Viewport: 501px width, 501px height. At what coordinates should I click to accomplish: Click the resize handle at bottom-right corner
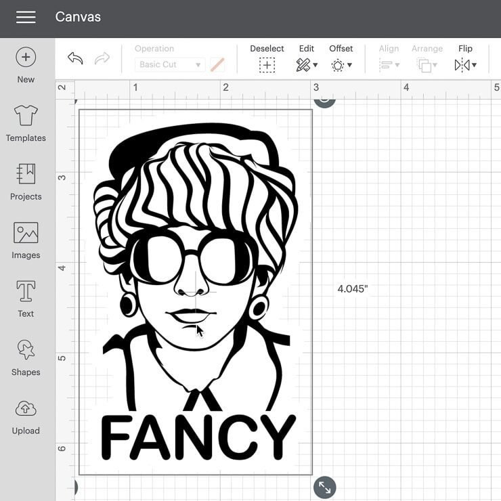click(x=324, y=487)
